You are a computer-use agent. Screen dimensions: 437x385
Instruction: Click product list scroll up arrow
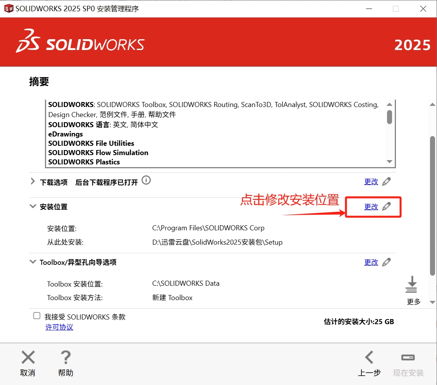[x=390, y=104]
